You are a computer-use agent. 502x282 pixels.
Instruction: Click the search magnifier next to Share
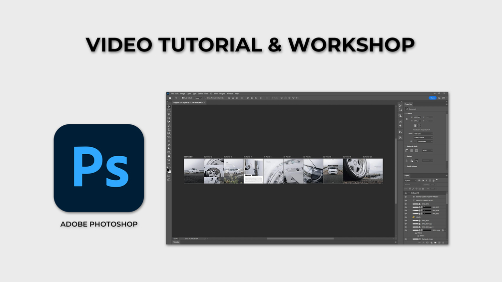tap(439, 98)
